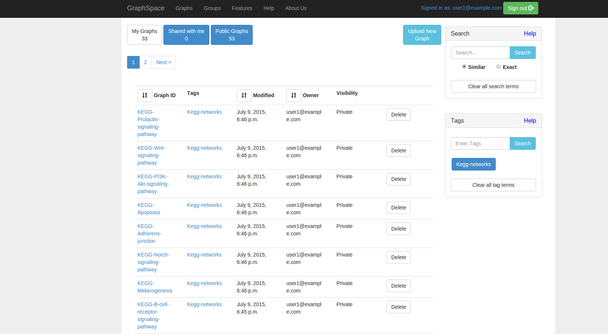Screen dimensions: 608x334
Task: Click Search button next to tags field
Action: 522,143
